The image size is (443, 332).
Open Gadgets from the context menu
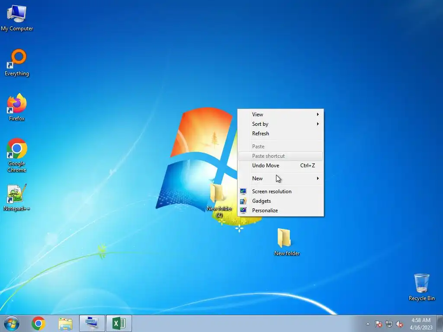tap(280, 201)
